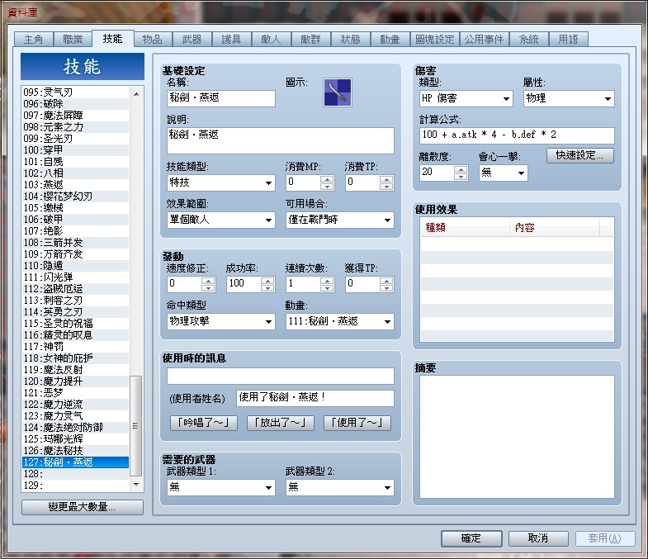This screenshot has width=648, height=559.
Task: Open the damage 類型 dropdown showing HP 傷害
Action: coord(466,99)
